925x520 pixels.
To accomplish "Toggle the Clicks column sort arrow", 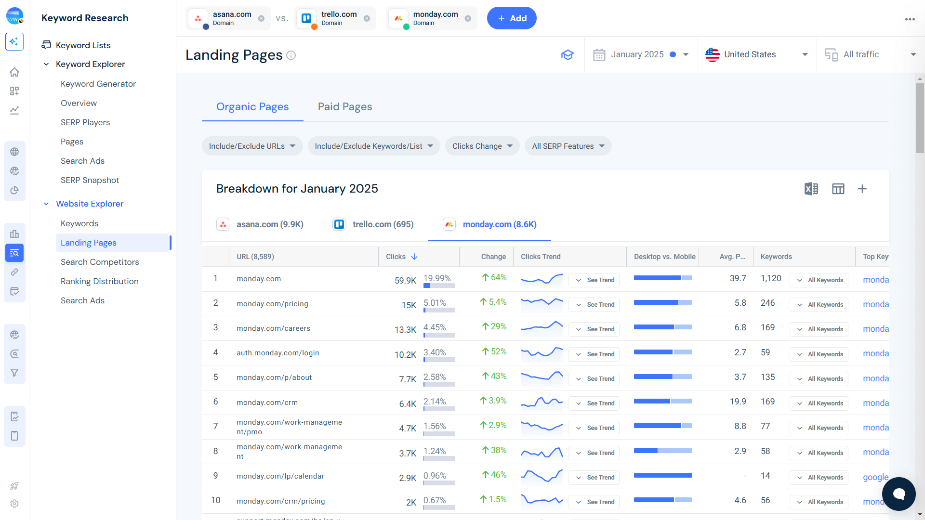I will [x=415, y=257].
